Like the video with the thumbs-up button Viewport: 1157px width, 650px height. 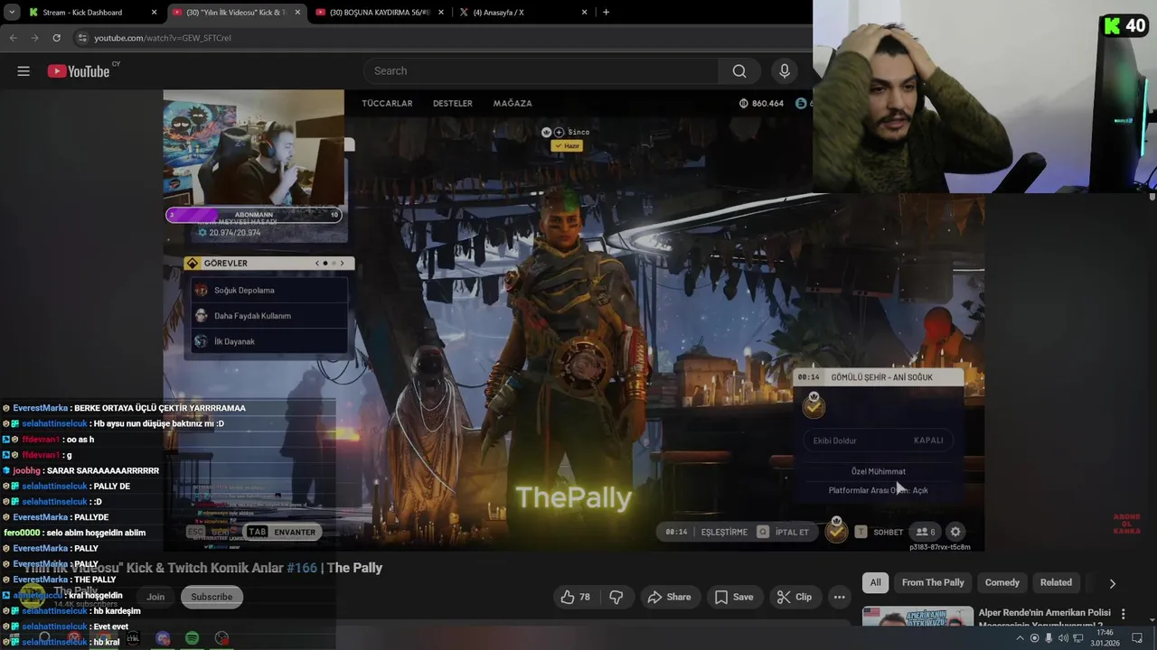[575, 597]
